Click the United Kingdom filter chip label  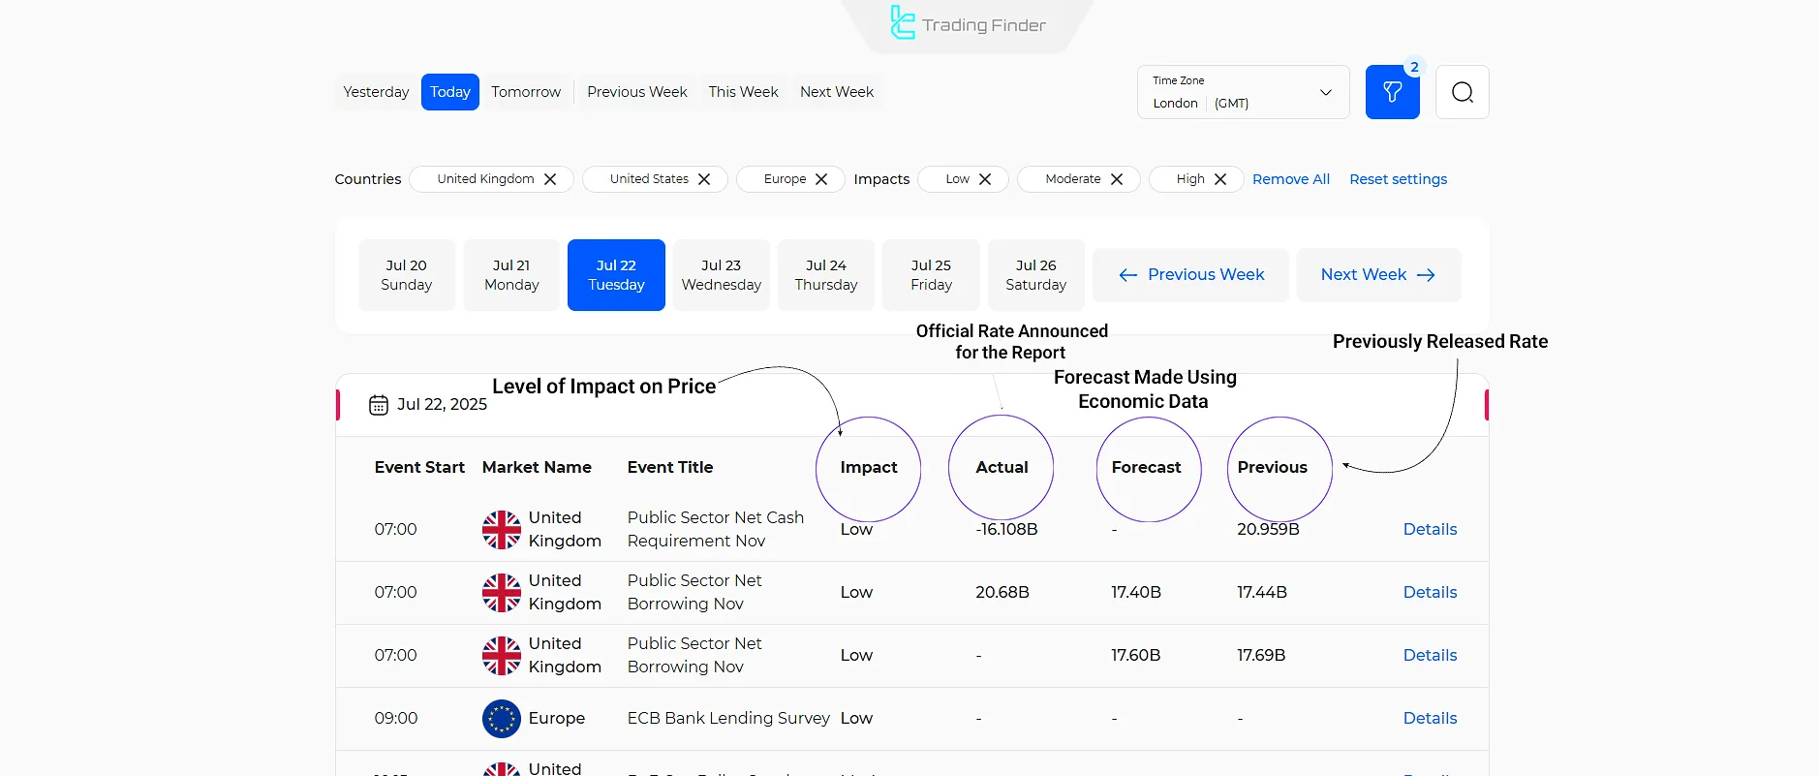(485, 179)
